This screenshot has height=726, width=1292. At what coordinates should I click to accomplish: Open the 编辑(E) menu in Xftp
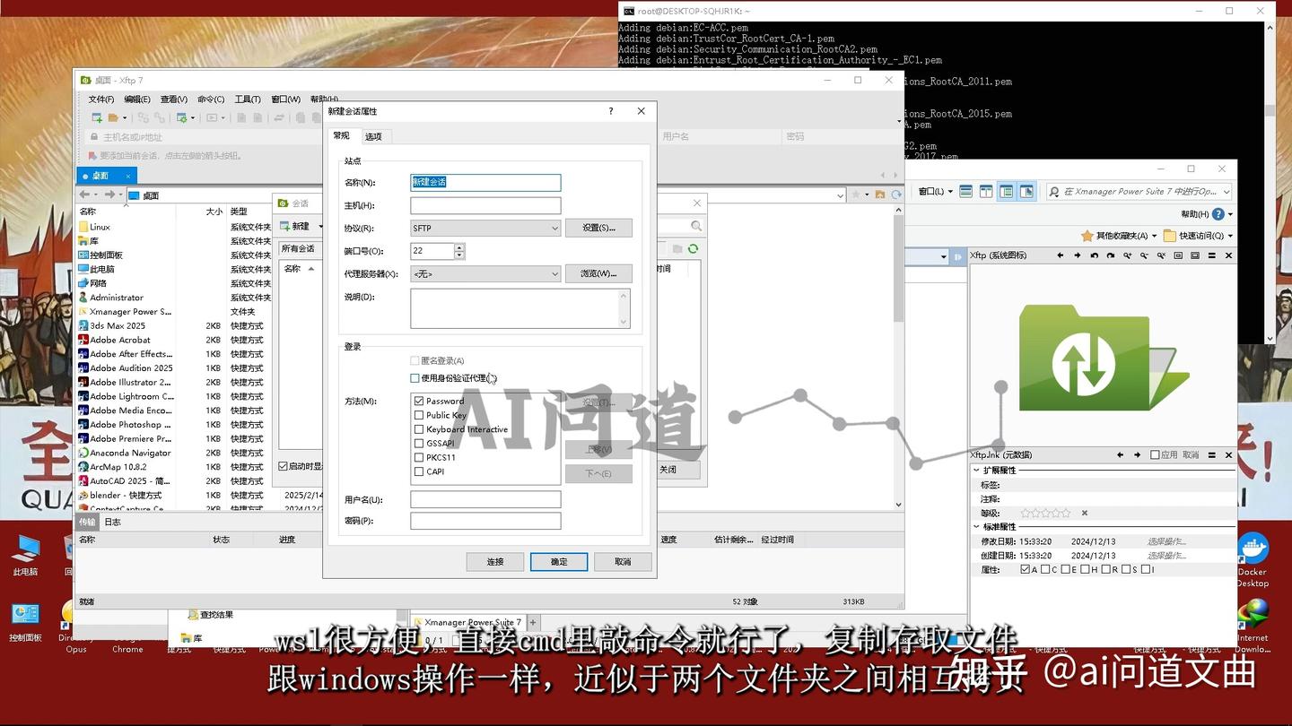click(x=137, y=99)
